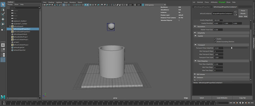Image resolution: width=255 pixels, height=106 pixels.
Task: Activate the Rotate tool
Action: point(3,24)
